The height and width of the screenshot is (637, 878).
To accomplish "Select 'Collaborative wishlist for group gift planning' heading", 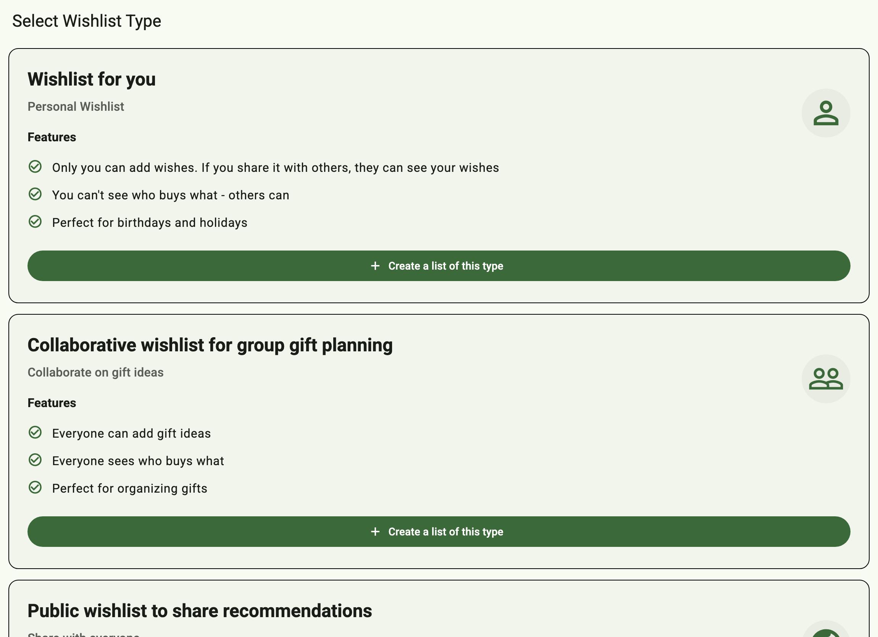I will (210, 345).
